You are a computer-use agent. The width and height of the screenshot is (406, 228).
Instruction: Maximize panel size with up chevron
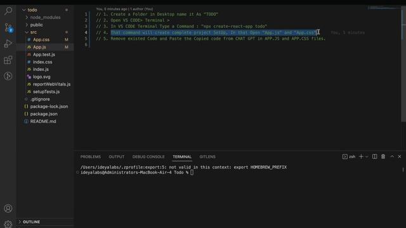pyautogui.click(x=392, y=156)
